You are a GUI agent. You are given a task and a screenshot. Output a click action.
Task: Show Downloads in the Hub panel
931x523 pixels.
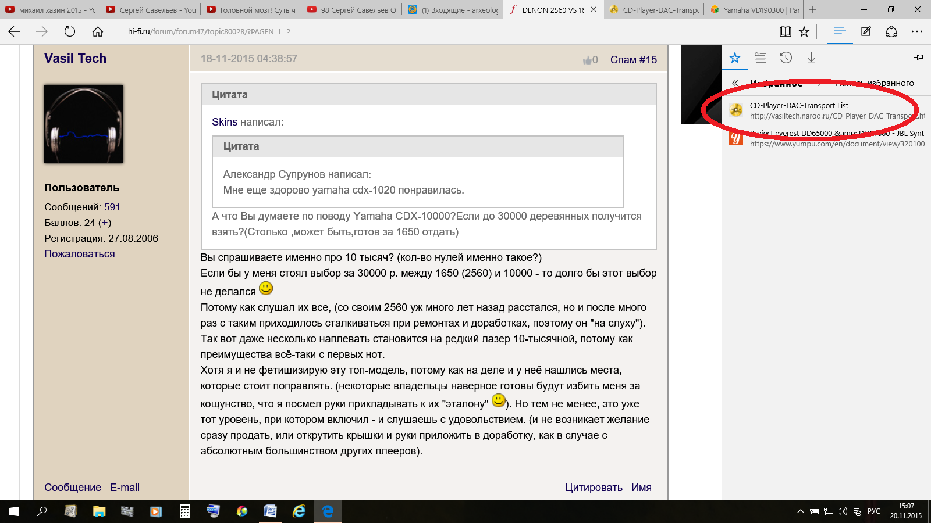(811, 58)
